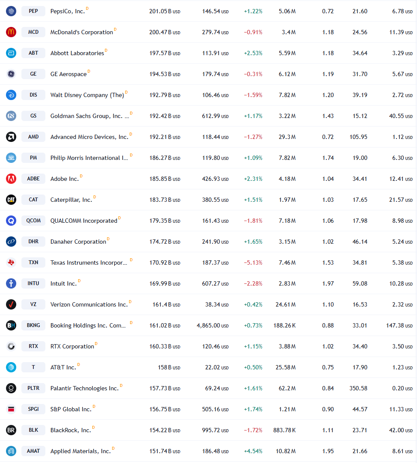This screenshot has height=463, width=417.
Task: Select the AMD ticker badge
Action: 33,137
